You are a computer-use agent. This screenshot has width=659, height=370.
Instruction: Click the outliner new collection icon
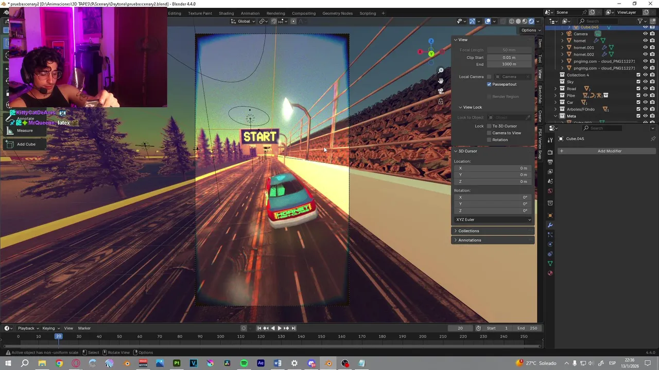[x=653, y=21]
